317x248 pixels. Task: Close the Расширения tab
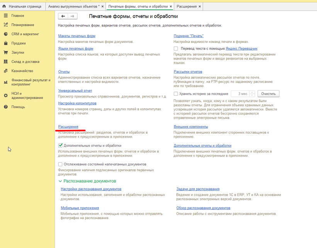coord(200,7)
